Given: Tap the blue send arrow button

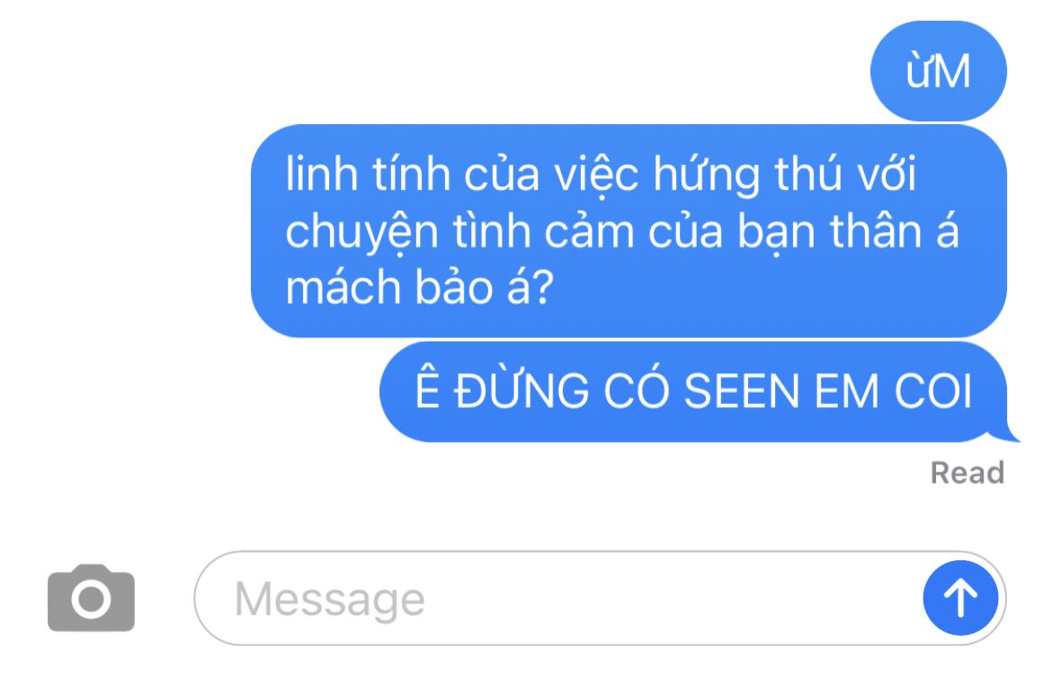Looking at the screenshot, I should [x=960, y=597].
